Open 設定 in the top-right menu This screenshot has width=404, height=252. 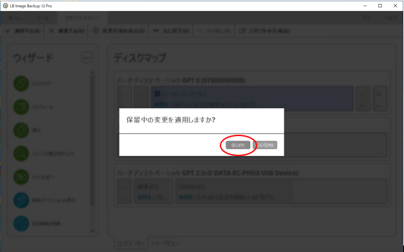click(367, 17)
